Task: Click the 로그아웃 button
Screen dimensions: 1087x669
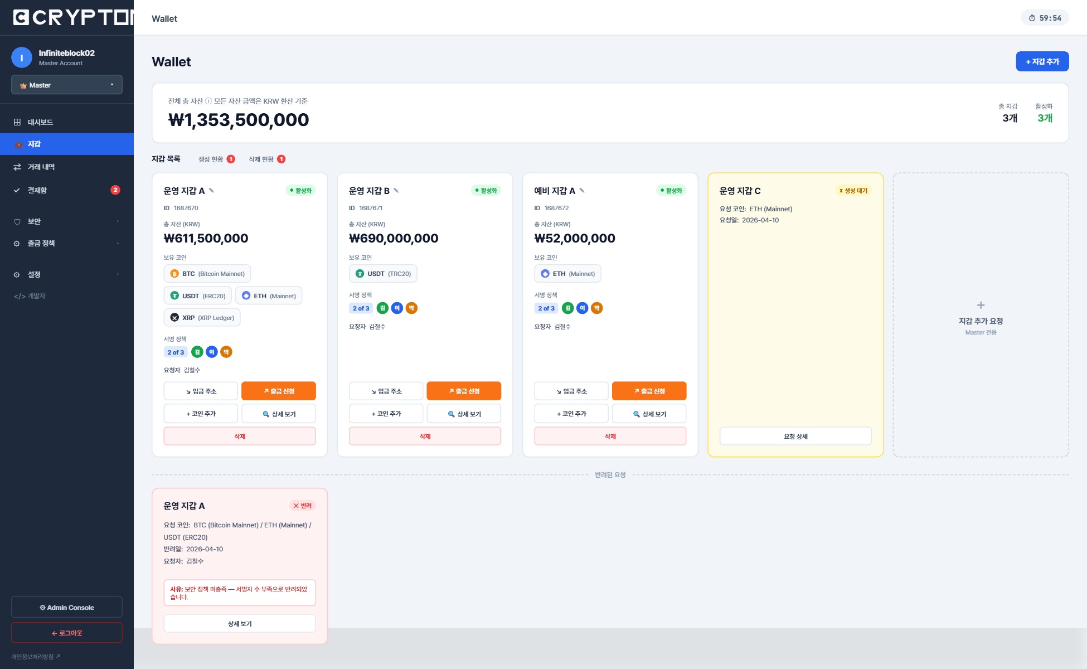Action: [x=67, y=633]
